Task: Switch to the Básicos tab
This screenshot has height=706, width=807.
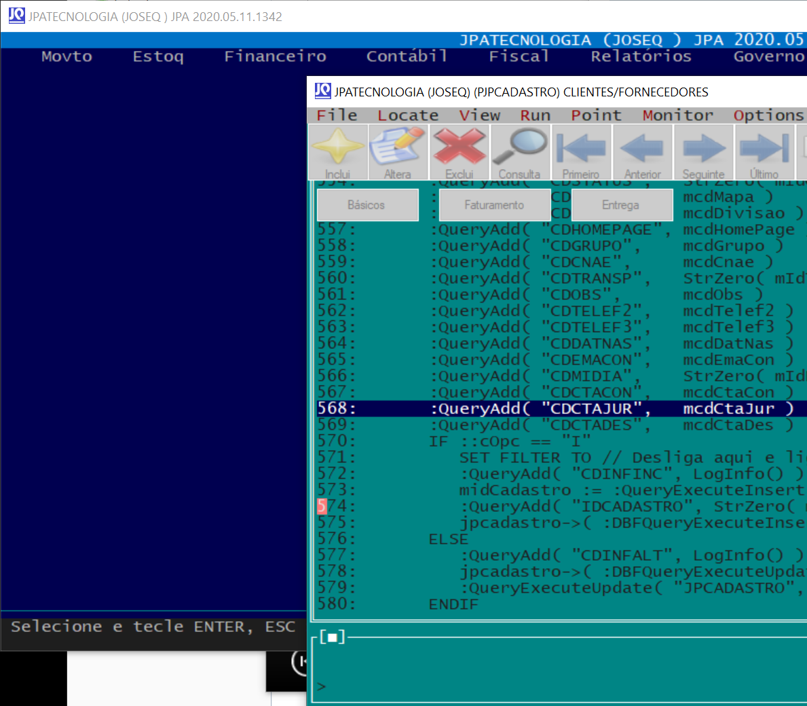Action: point(367,205)
